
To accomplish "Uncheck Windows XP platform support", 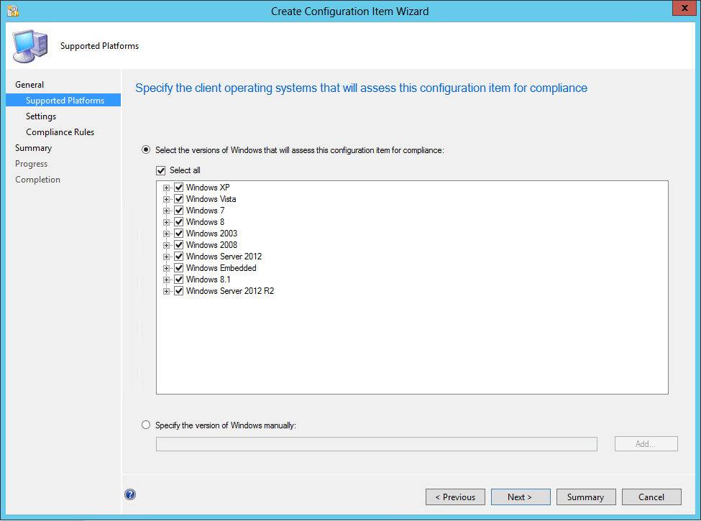I will point(178,187).
